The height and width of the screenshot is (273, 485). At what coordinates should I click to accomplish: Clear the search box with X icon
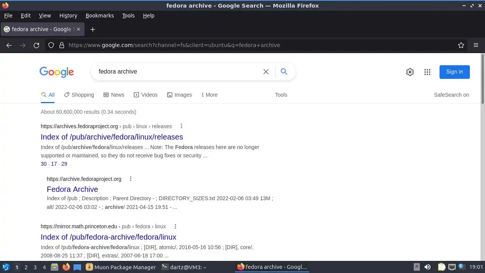pos(266,72)
